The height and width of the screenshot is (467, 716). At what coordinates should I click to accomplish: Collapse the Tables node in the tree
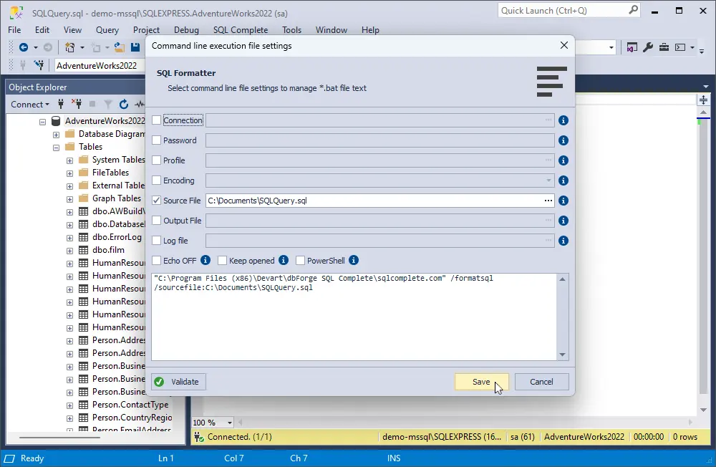56,146
